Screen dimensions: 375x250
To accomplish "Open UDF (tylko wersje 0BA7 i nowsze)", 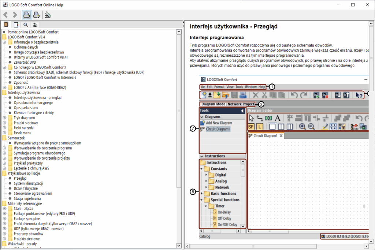I will click(x=39, y=229).
